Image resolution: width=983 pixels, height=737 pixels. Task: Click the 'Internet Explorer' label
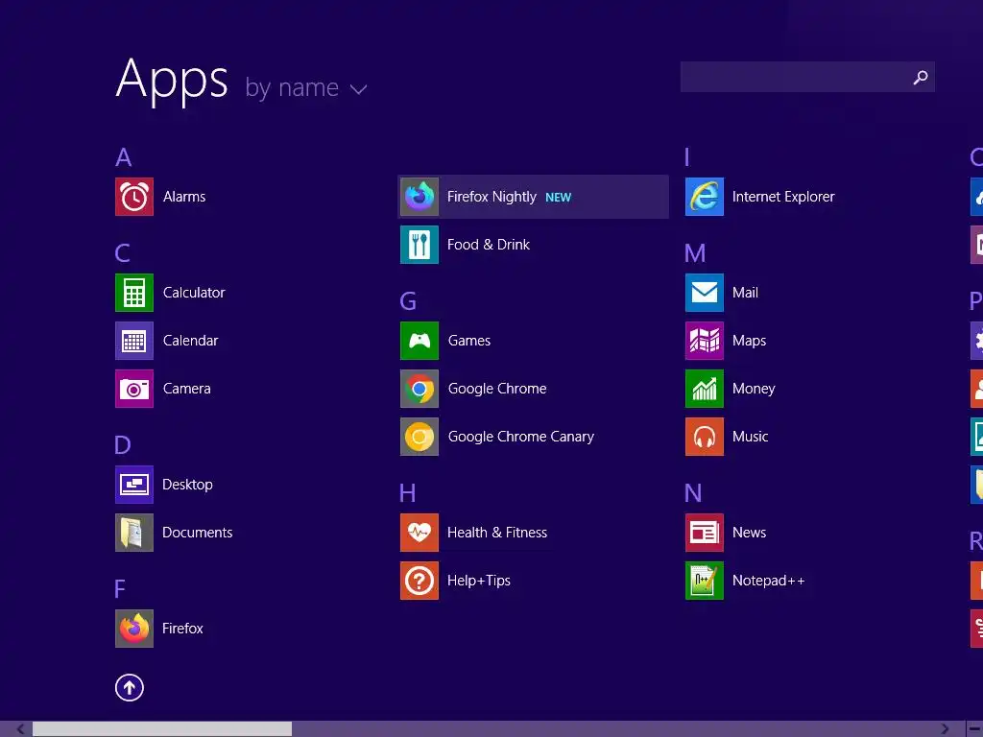click(x=783, y=197)
